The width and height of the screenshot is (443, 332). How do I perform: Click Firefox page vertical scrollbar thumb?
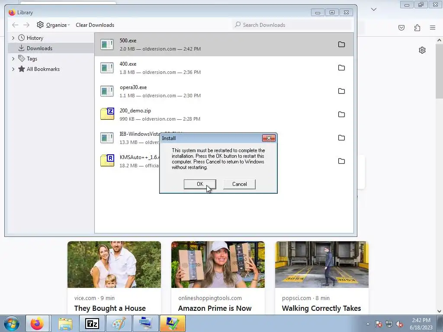(440, 71)
